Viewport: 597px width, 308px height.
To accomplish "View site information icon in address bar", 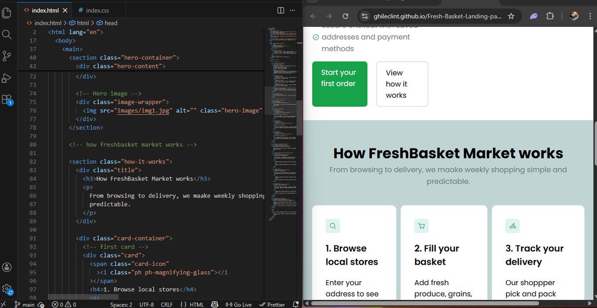I will (x=365, y=16).
